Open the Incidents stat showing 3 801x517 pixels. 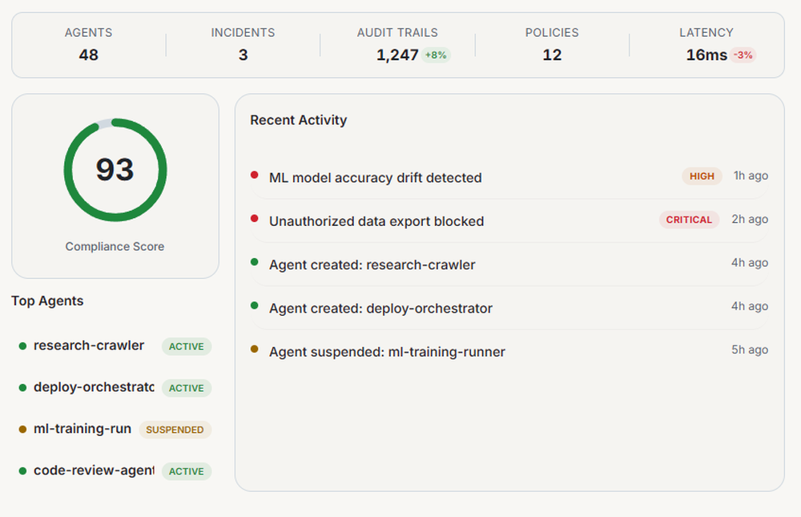point(243,45)
